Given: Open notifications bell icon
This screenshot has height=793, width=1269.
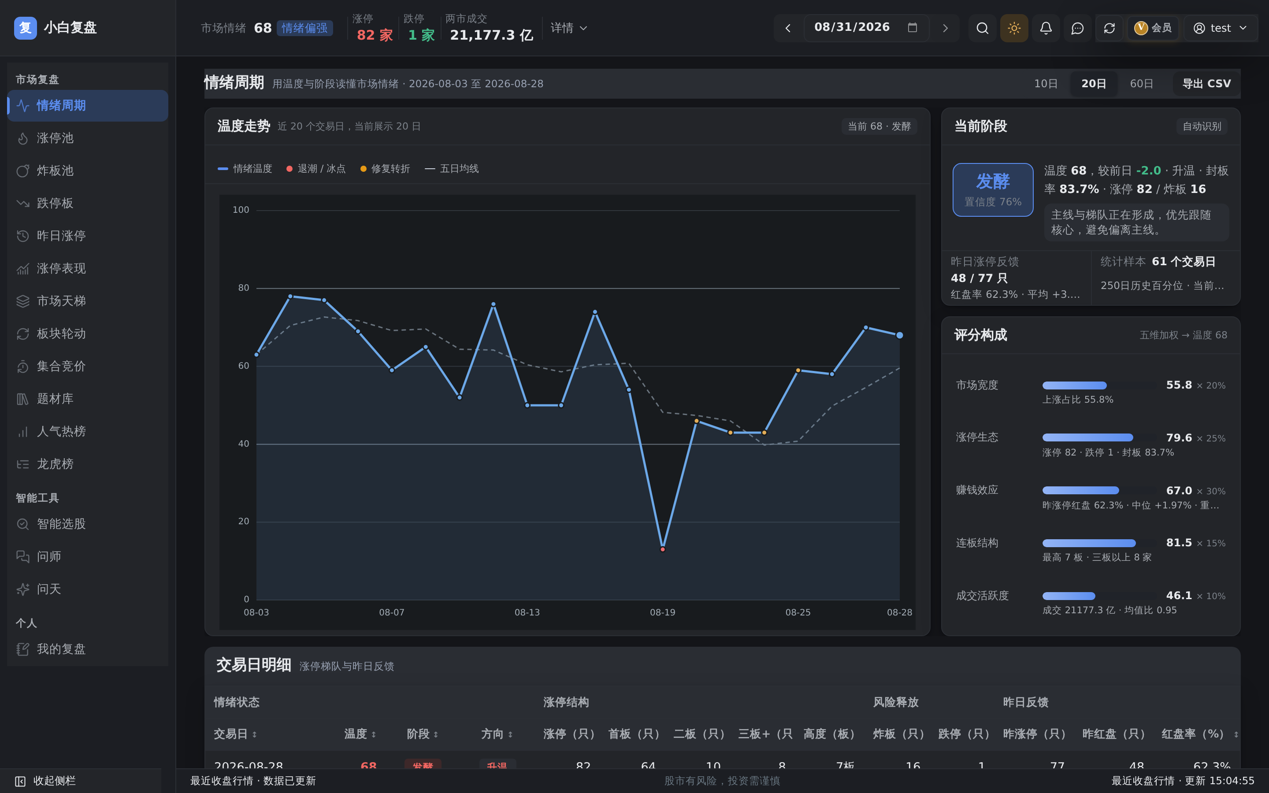Looking at the screenshot, I should point(1046,28).
